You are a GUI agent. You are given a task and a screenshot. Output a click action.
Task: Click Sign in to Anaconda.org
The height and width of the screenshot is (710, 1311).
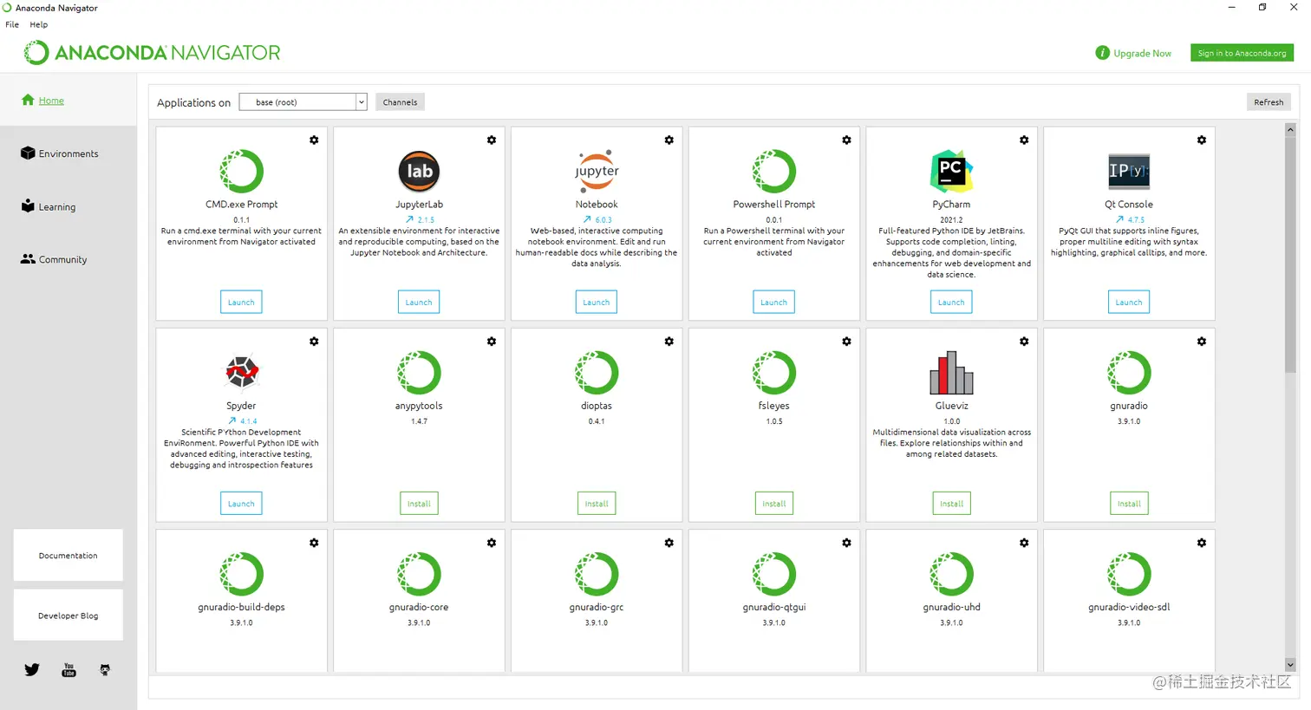pos(1242,53)
